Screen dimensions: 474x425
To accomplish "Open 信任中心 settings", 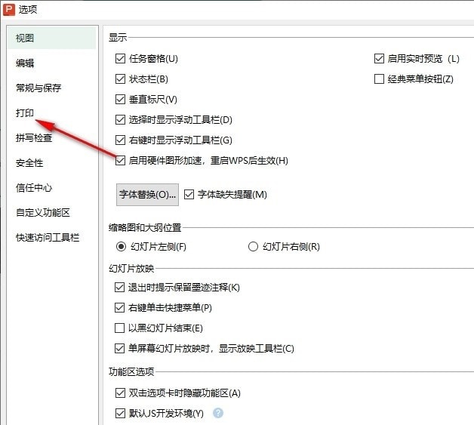I will (x=34, y=188).
